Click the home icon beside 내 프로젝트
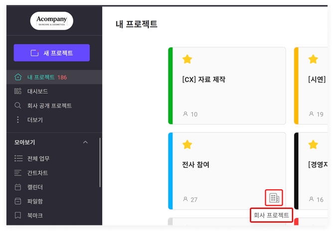Screen dimensions: 334x233 tap(18, 77)
